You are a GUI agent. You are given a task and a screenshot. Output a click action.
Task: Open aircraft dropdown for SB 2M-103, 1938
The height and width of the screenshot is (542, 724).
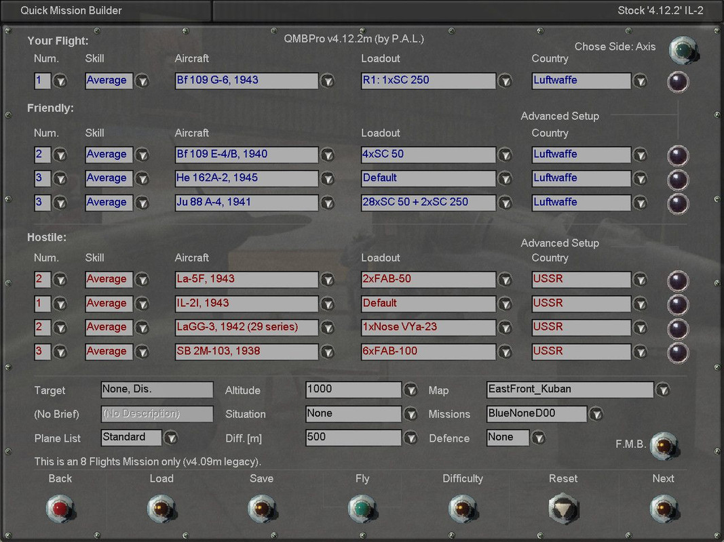point(327,352)
